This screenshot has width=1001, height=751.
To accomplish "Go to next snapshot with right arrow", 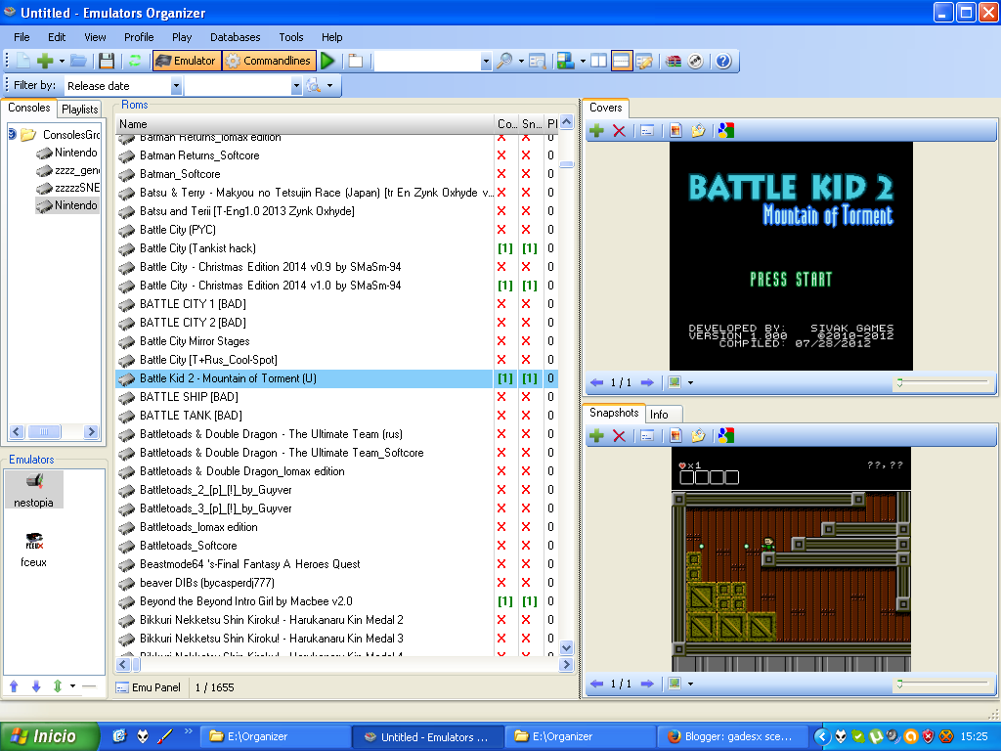I will [647, 684].
